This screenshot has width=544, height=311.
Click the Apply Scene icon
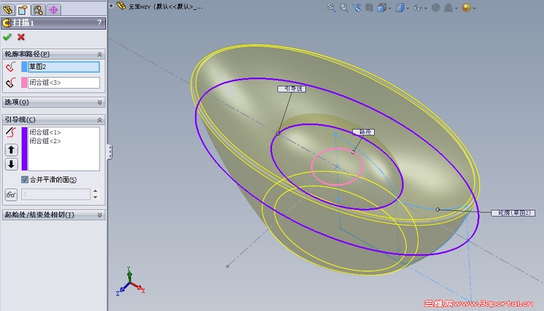pos(448,8)
